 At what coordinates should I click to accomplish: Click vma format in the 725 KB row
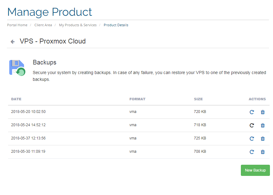[x=133, y=138]
